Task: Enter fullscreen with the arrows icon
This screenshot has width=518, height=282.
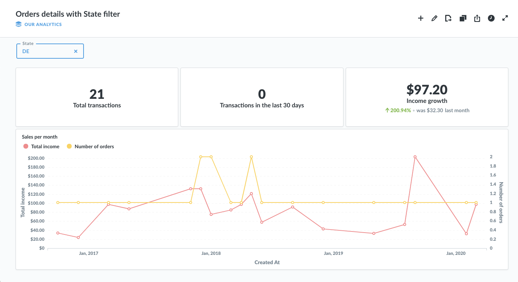Action: click(x=505, y=18)
